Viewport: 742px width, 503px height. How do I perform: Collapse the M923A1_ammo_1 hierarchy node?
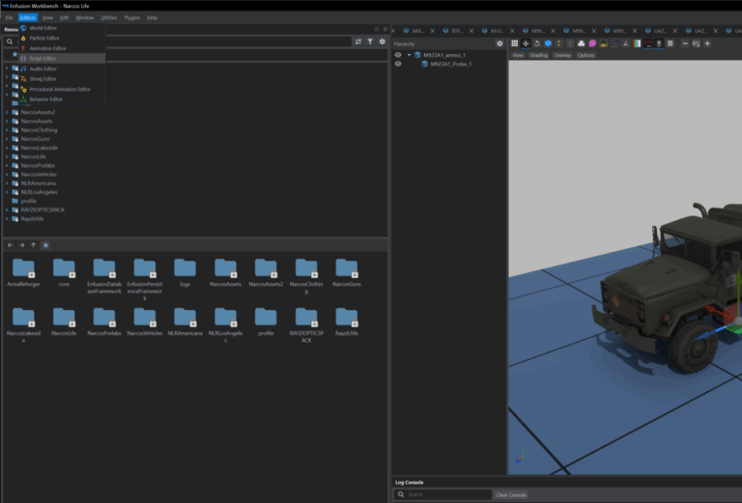tap(410, 55)
